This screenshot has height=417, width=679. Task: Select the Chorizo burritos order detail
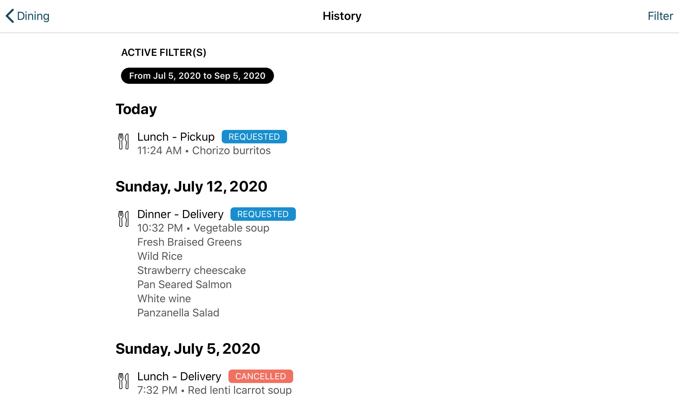pyautogui.click(x=232, y=150)
